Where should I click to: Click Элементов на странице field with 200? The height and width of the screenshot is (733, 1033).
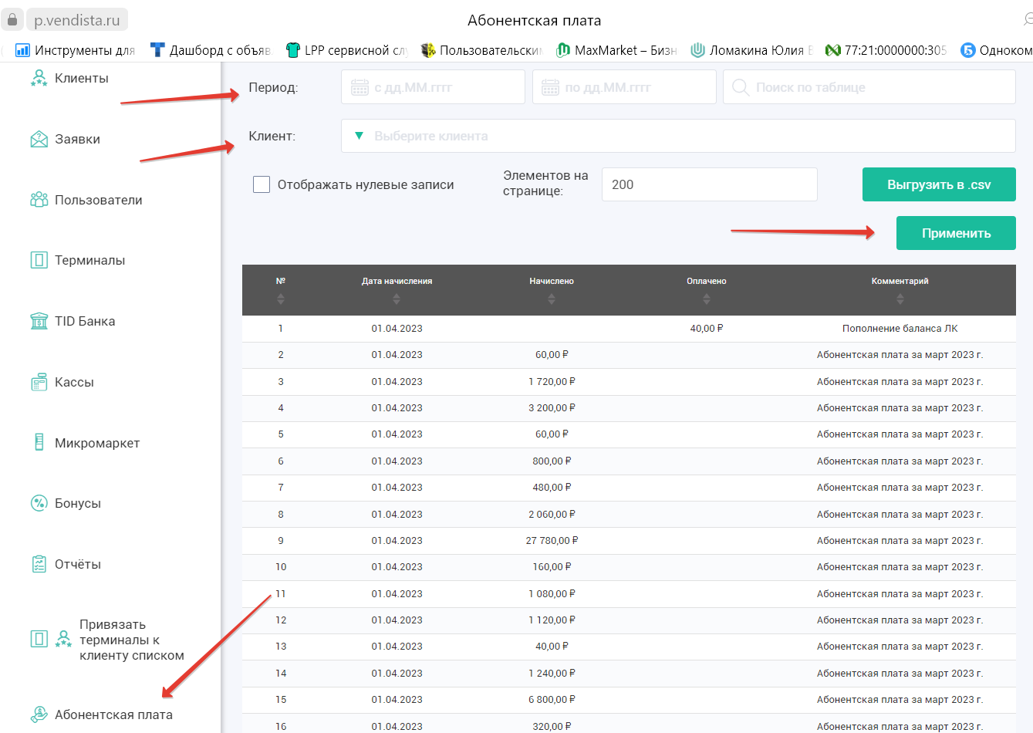click(x=709, y=184)
